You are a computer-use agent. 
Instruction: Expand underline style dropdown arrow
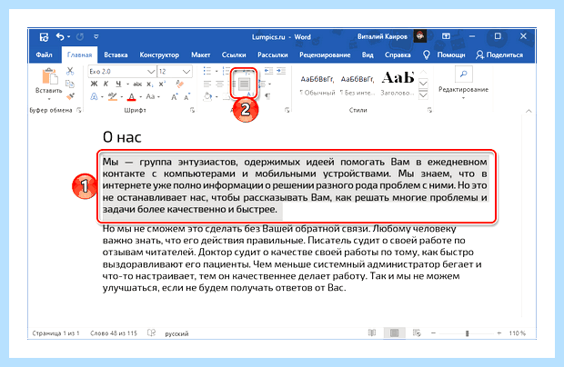[x=127, y=84]
